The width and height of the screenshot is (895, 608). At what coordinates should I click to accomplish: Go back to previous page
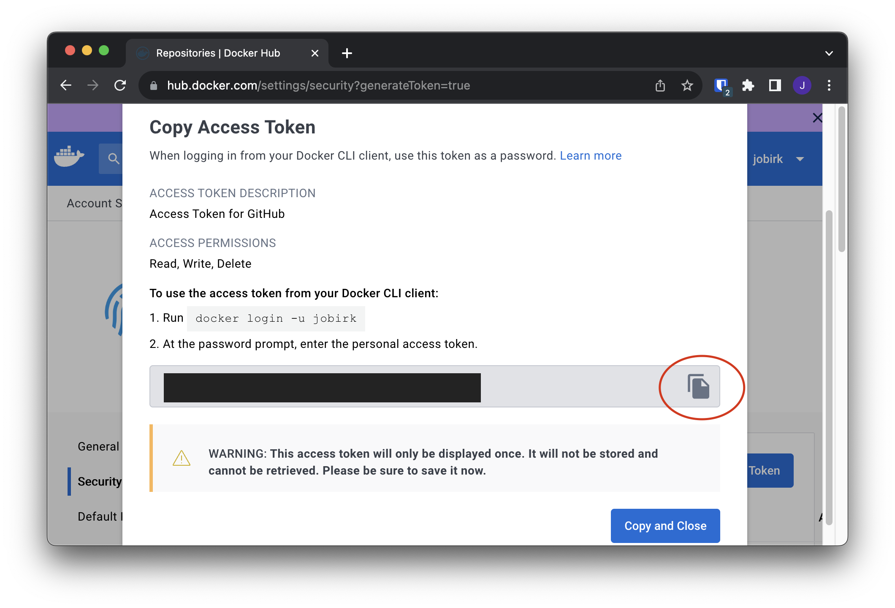66,86
